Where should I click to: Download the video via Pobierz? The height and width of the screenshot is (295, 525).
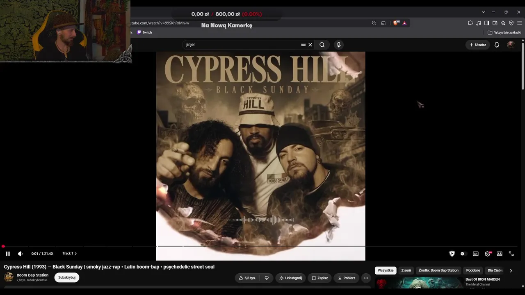347,278
